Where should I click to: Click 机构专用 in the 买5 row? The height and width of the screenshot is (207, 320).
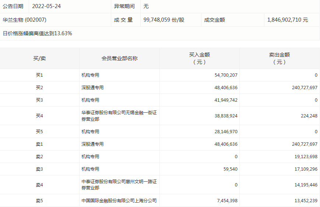tap(90, 132)
